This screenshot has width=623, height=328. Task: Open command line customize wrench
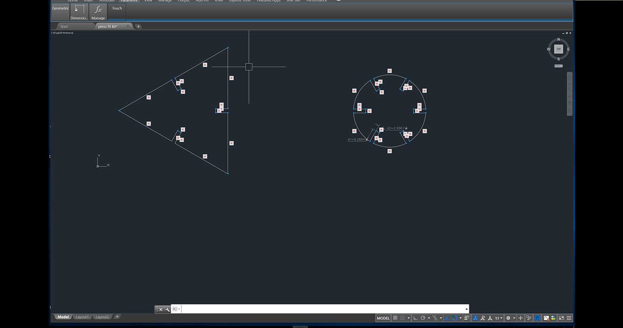pos(167,309)
